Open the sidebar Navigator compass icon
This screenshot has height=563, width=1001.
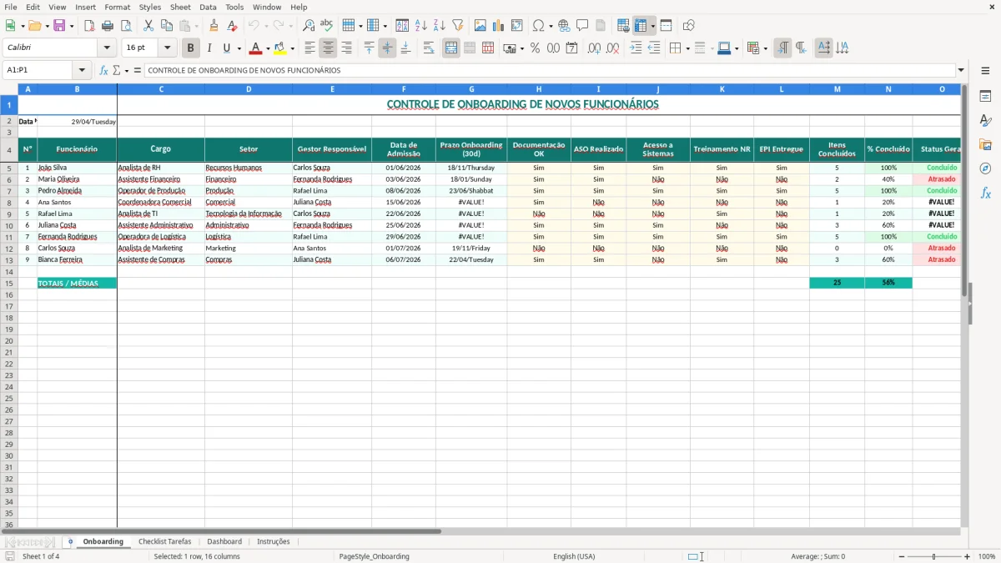[x=985, y=168]
